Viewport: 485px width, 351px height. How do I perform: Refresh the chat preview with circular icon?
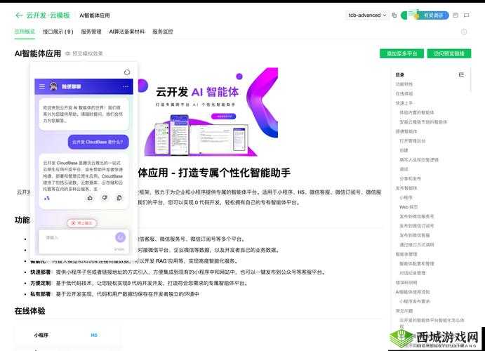127,72
